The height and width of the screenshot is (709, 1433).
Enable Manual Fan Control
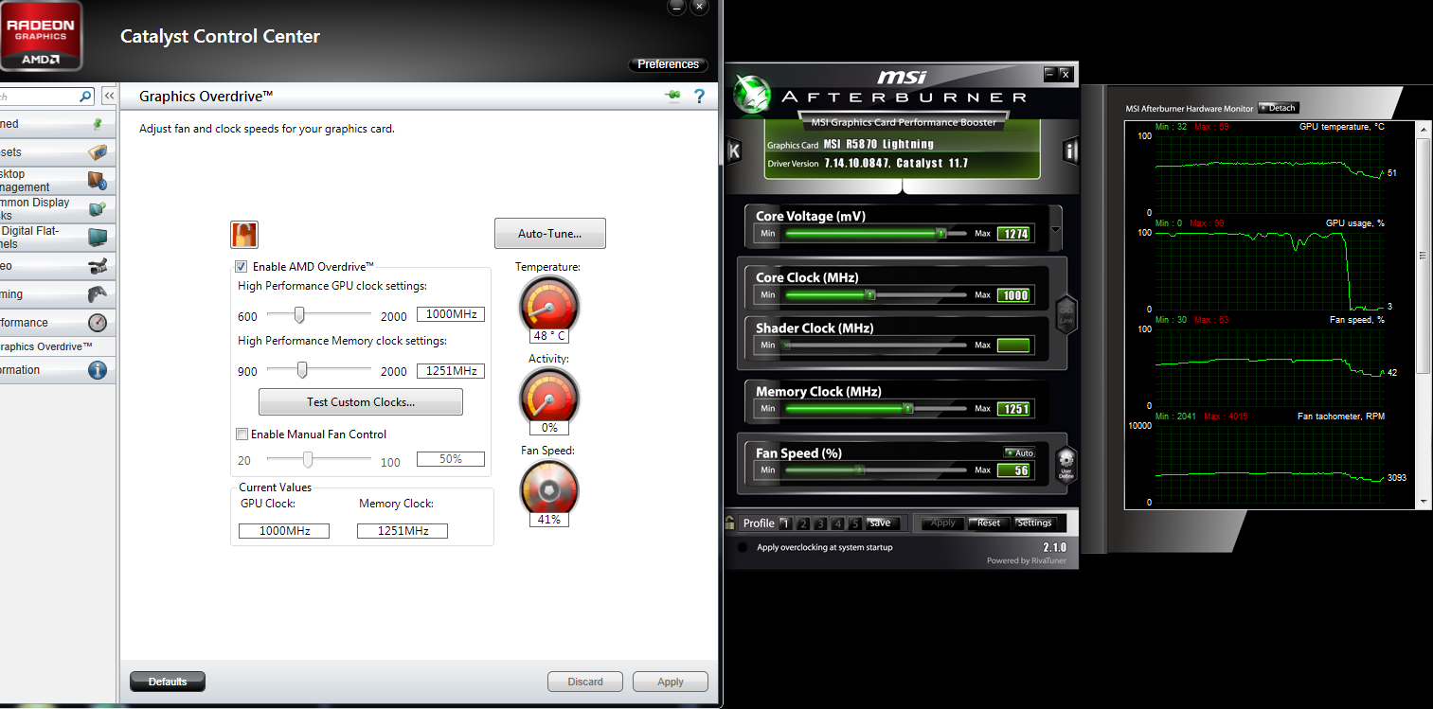click(241, 434)
